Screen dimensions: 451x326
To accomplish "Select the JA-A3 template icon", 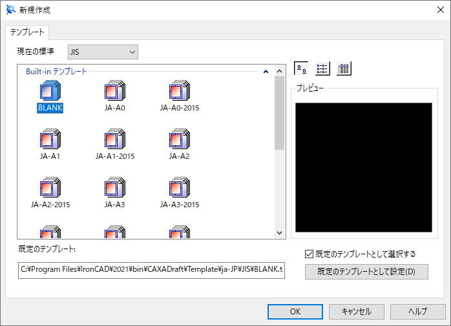I will [x=115, y=187].
